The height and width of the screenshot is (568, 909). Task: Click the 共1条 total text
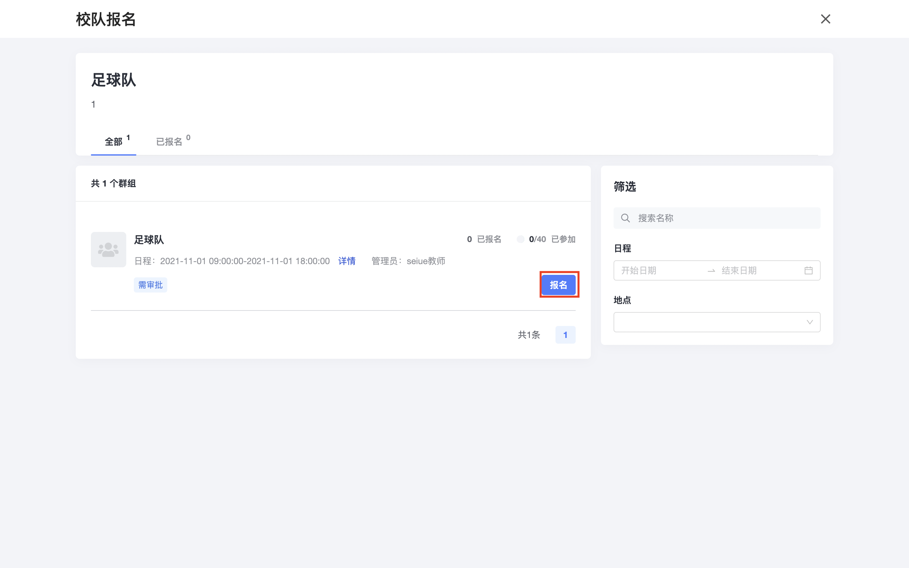pos(529,335)
